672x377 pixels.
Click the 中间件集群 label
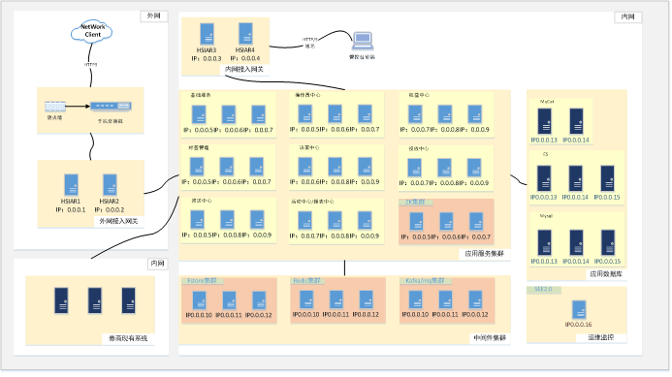[490, 337]
